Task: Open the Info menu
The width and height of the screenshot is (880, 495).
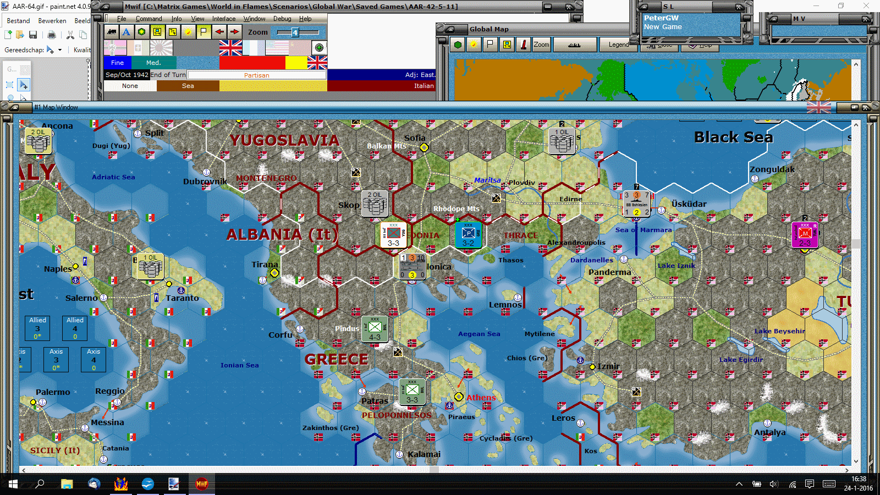Action: pos(177,19)
